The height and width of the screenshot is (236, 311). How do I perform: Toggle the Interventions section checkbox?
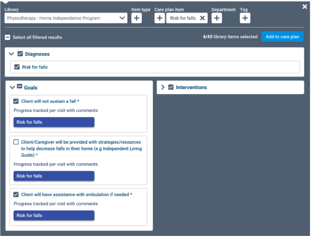[171, 87]
